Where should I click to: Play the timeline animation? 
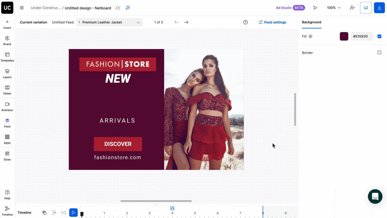tap(73, 213)
